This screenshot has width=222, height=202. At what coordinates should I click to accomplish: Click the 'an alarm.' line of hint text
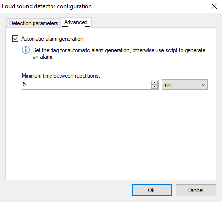(43, 57)
